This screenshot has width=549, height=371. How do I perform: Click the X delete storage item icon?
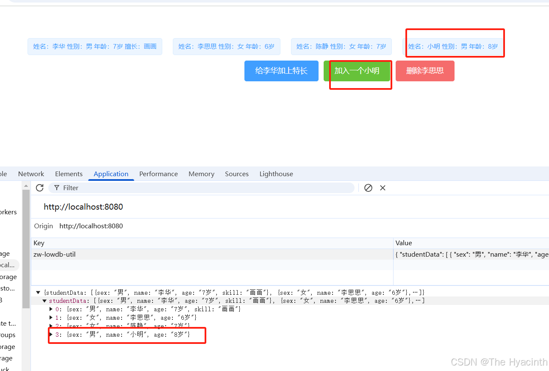(x=383, y=188)
